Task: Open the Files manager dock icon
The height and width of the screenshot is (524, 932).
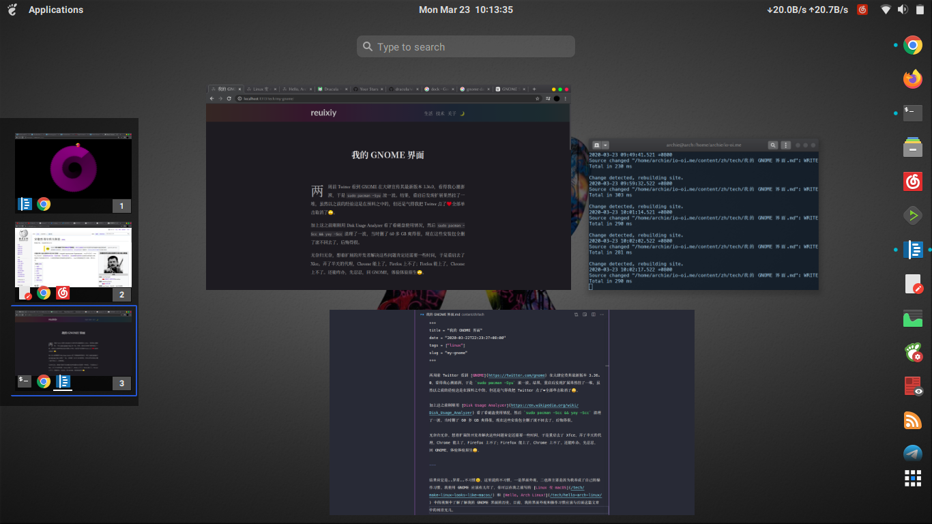Action: click(913, 147)
